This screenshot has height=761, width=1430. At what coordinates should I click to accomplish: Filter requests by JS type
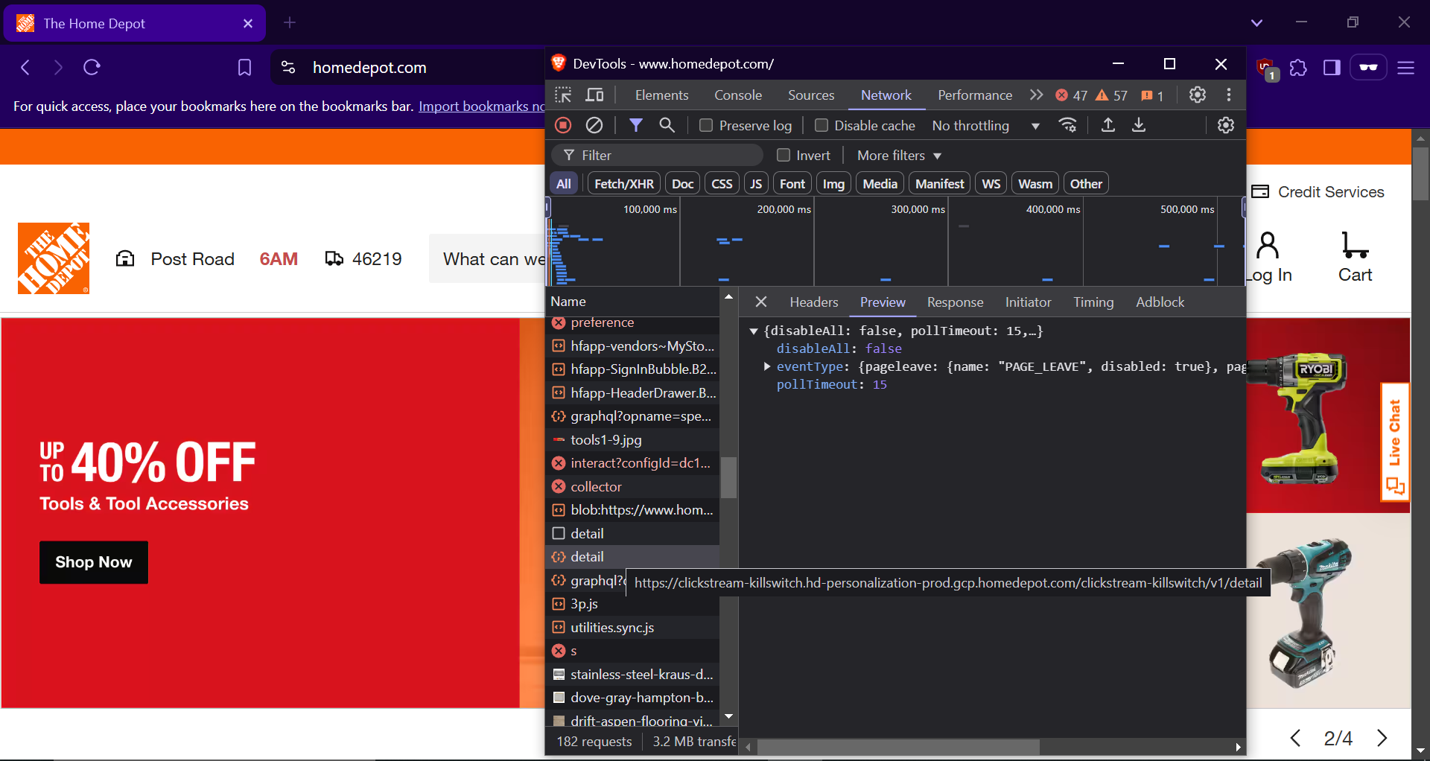coord(756,184)
